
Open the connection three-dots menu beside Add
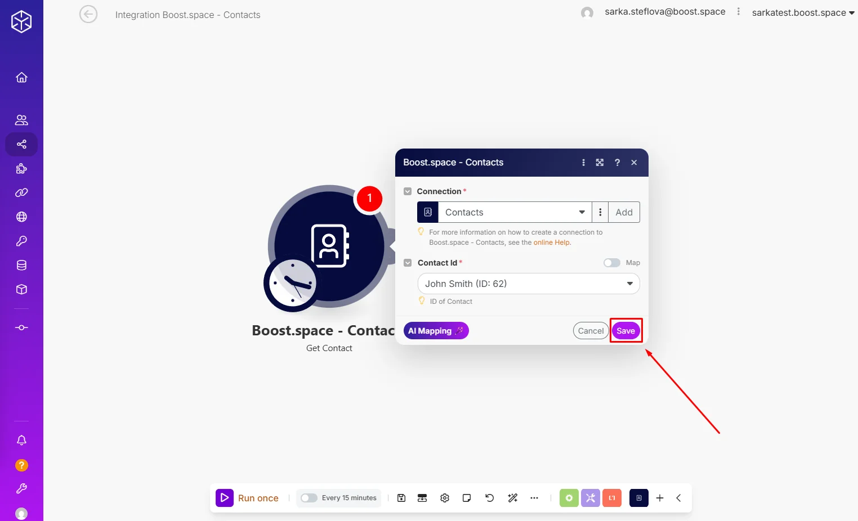click(600, 212)
